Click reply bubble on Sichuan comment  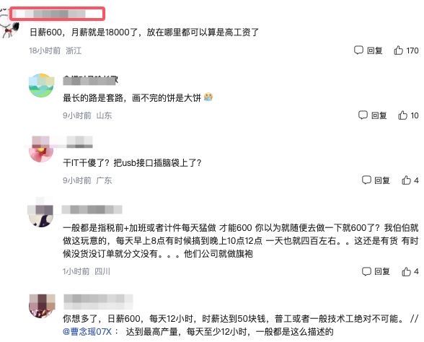click(366, 271)
